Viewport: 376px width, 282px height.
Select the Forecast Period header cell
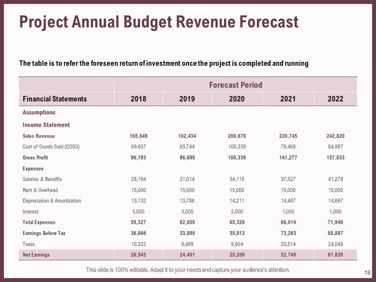tap(235, 85)
